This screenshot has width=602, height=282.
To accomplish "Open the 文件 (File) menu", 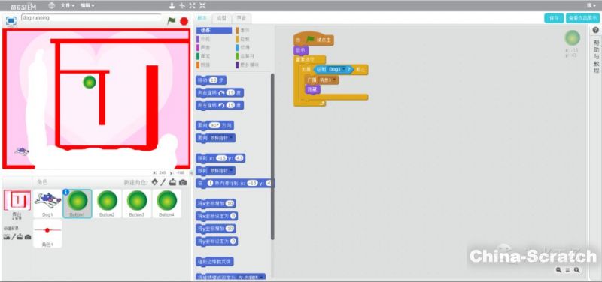I will point(68,6).
